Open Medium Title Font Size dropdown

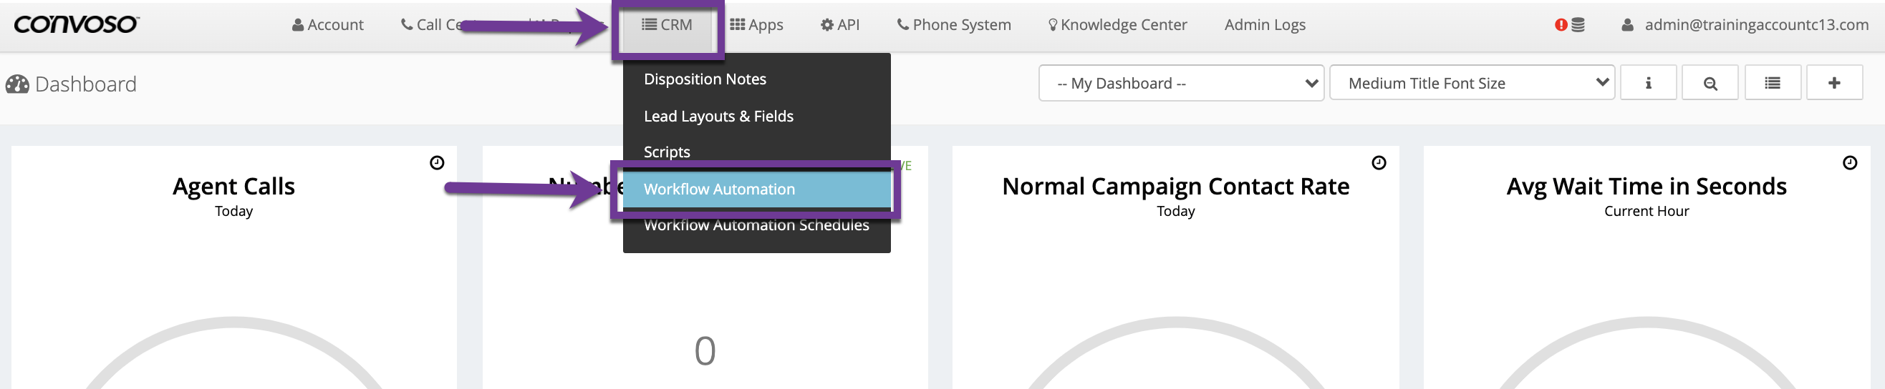[1471, 84]
